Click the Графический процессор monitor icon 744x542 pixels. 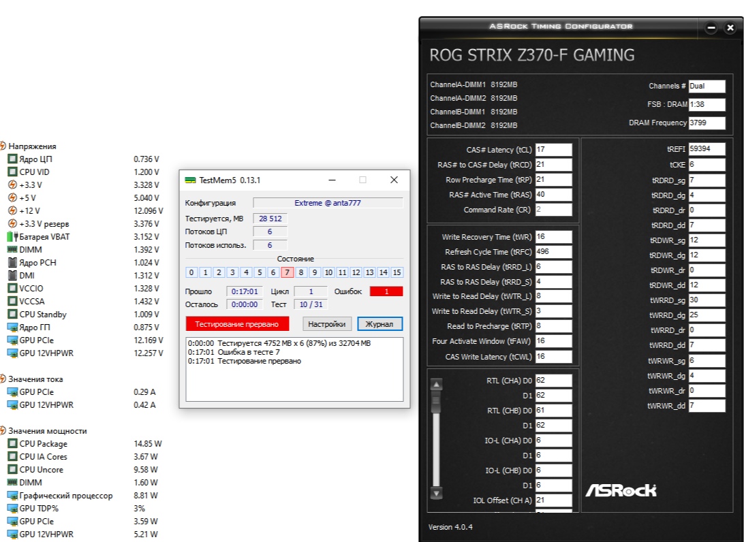(12, 496)
